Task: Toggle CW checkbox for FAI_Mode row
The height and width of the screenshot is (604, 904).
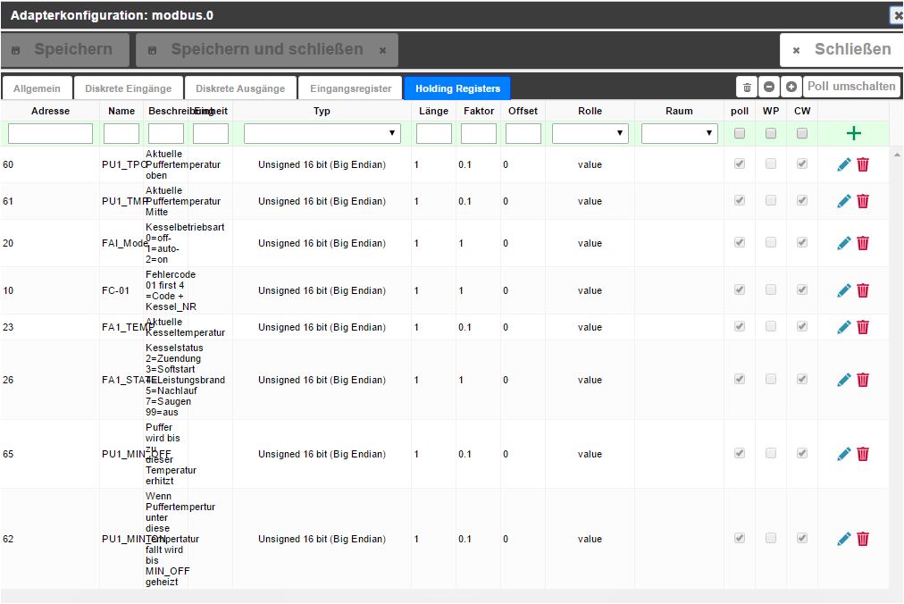Action: (802, 243)
